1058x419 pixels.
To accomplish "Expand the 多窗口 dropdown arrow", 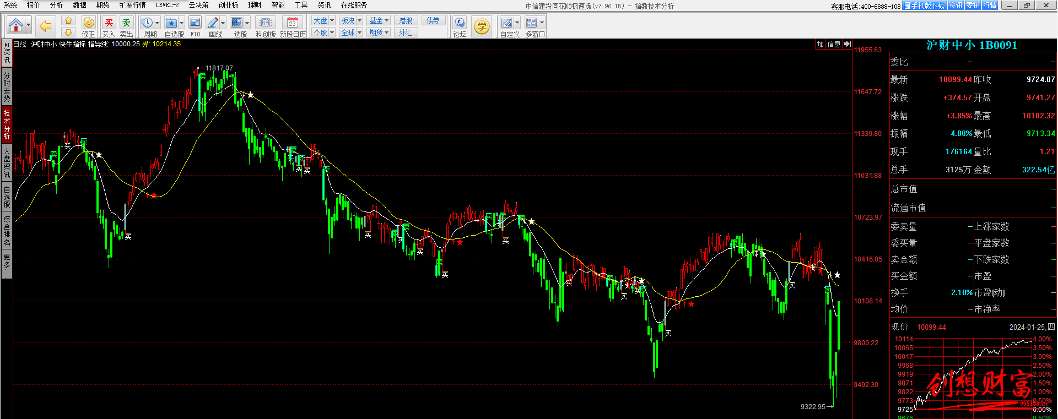I will [x=542, y=23].
